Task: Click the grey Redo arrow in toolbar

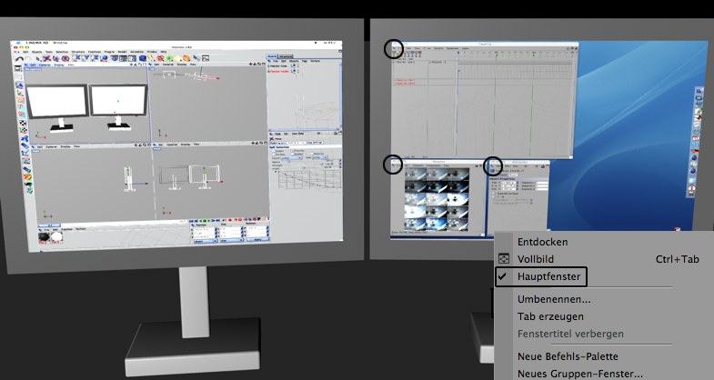Action: (28, 59)
